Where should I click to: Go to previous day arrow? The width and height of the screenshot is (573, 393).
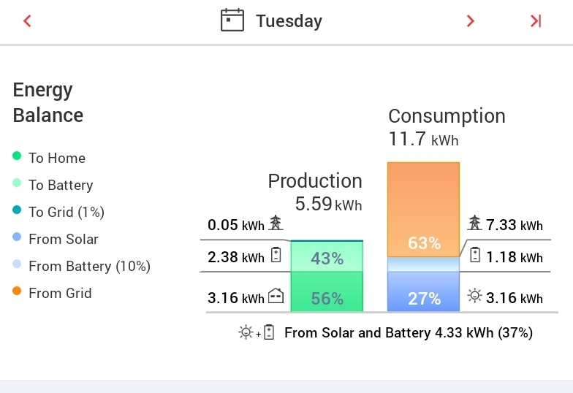click(x=27, y=21)
